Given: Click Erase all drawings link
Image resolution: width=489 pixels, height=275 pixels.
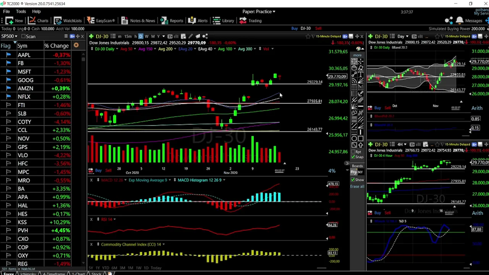Looking at the screenshot, I should tap(357, 186).
